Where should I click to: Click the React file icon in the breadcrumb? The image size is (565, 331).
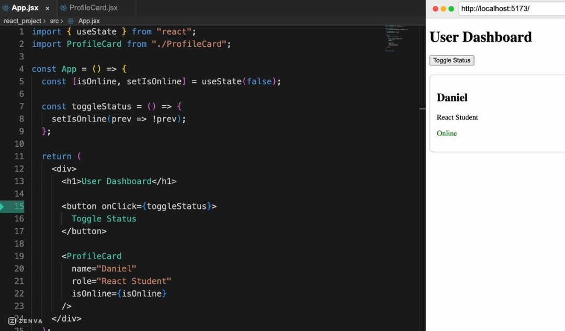(x=71, y=21)
